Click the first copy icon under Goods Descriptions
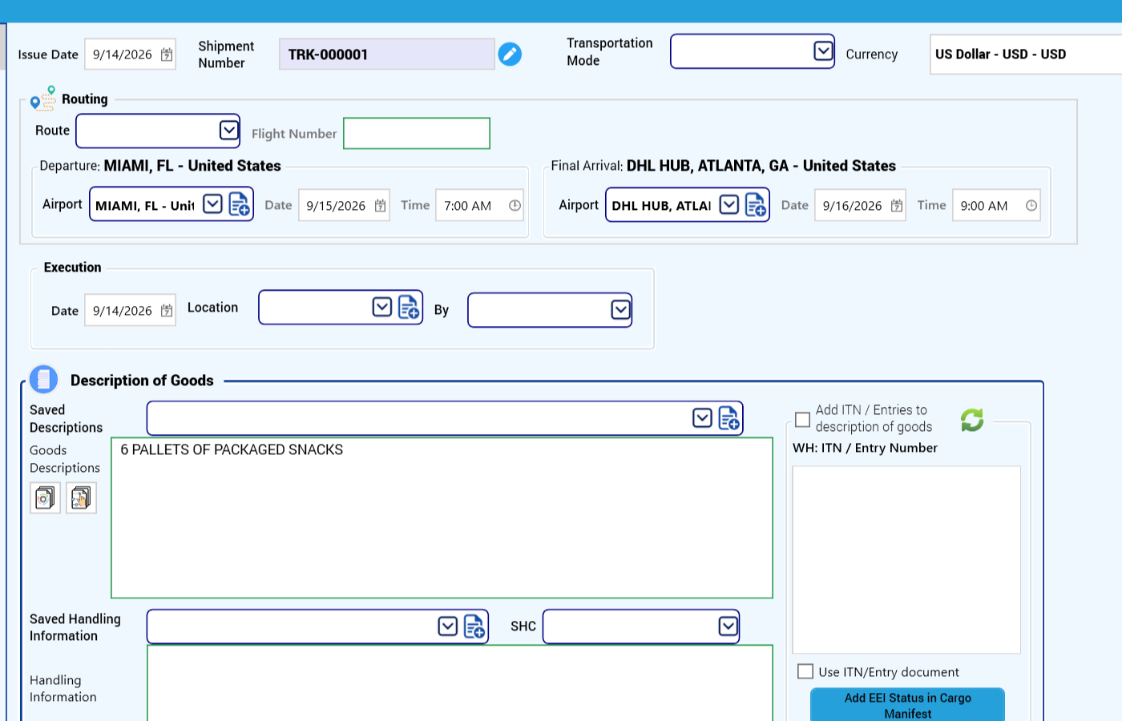This screenshot has width=1122, height=721. pos(45,497)
